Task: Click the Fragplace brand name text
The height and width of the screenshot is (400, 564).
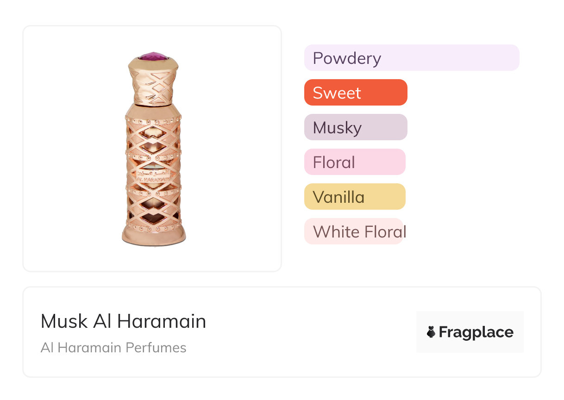Action: (x=476, y=332)
